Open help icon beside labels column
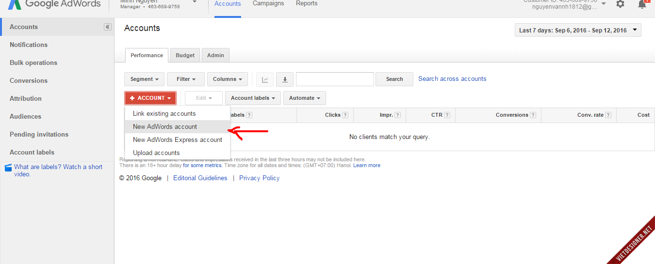The height and width of the screenshot is (264, 655). pos(249,115)
